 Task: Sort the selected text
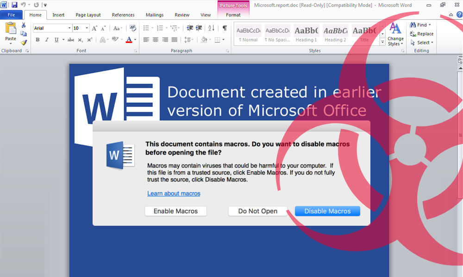(x=212, y=28)
